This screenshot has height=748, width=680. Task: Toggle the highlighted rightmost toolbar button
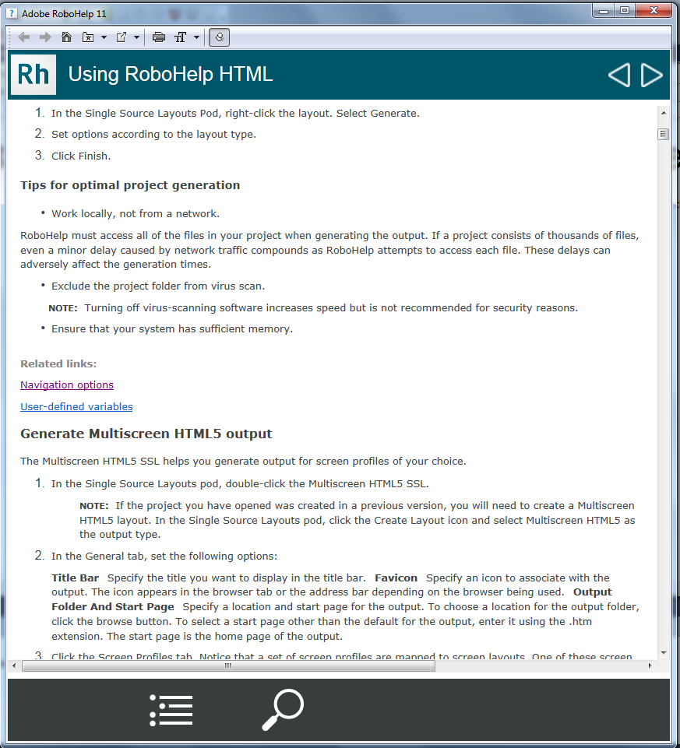click(x=219, y=37)
